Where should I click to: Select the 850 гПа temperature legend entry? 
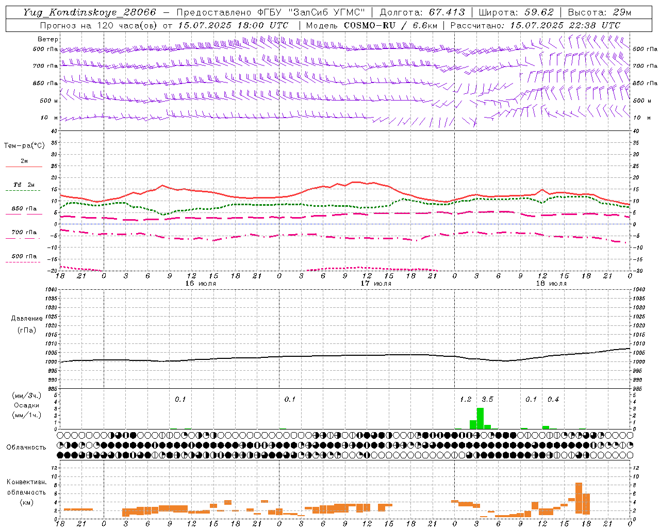[24, 209]
